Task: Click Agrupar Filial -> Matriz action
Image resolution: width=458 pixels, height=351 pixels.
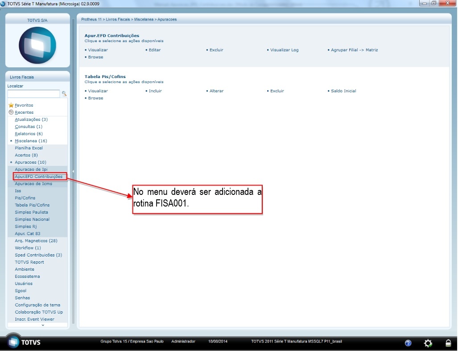Action: [x=354, y=50]
